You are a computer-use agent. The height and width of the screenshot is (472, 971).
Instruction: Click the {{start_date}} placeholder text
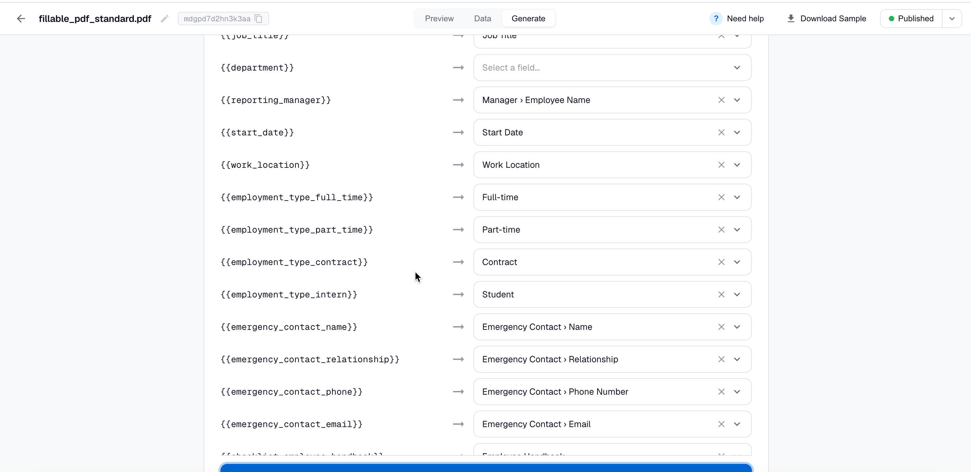(257, 132)
